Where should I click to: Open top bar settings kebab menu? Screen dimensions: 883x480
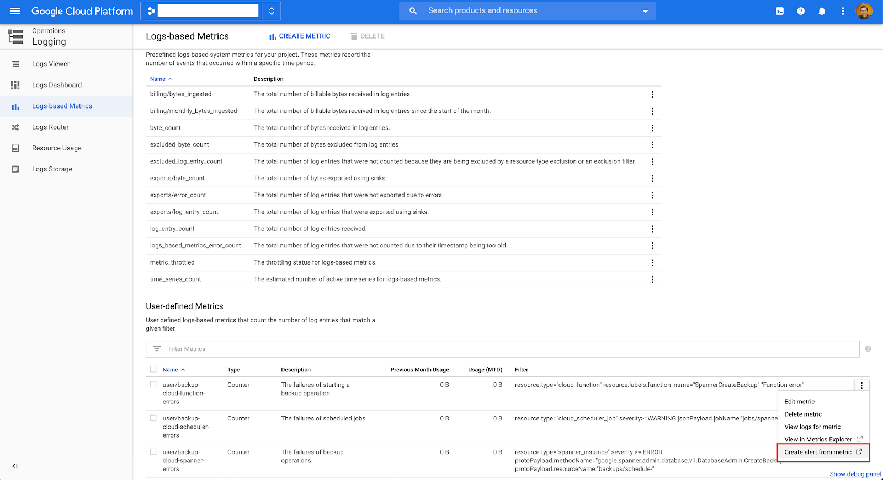(x=843, y=11)
